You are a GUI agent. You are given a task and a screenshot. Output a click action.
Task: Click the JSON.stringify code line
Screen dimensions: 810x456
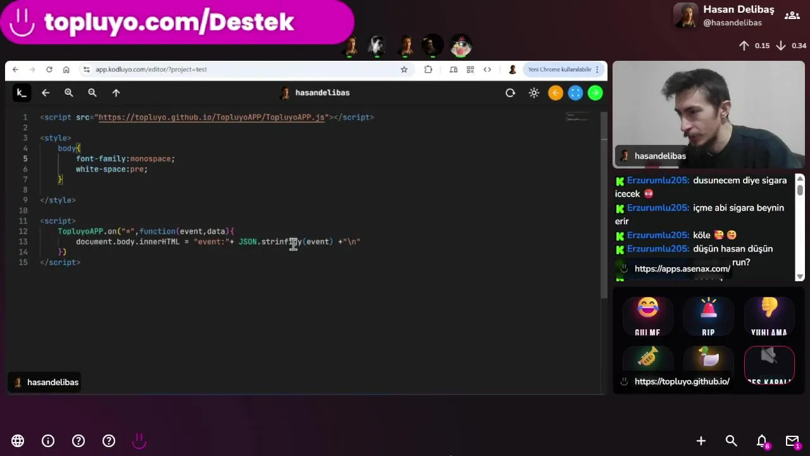[x=218, y=242]
